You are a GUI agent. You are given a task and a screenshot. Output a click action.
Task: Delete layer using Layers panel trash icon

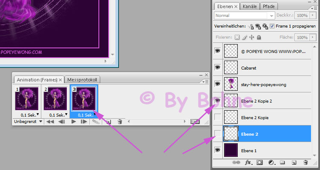[x=305, y=162]
